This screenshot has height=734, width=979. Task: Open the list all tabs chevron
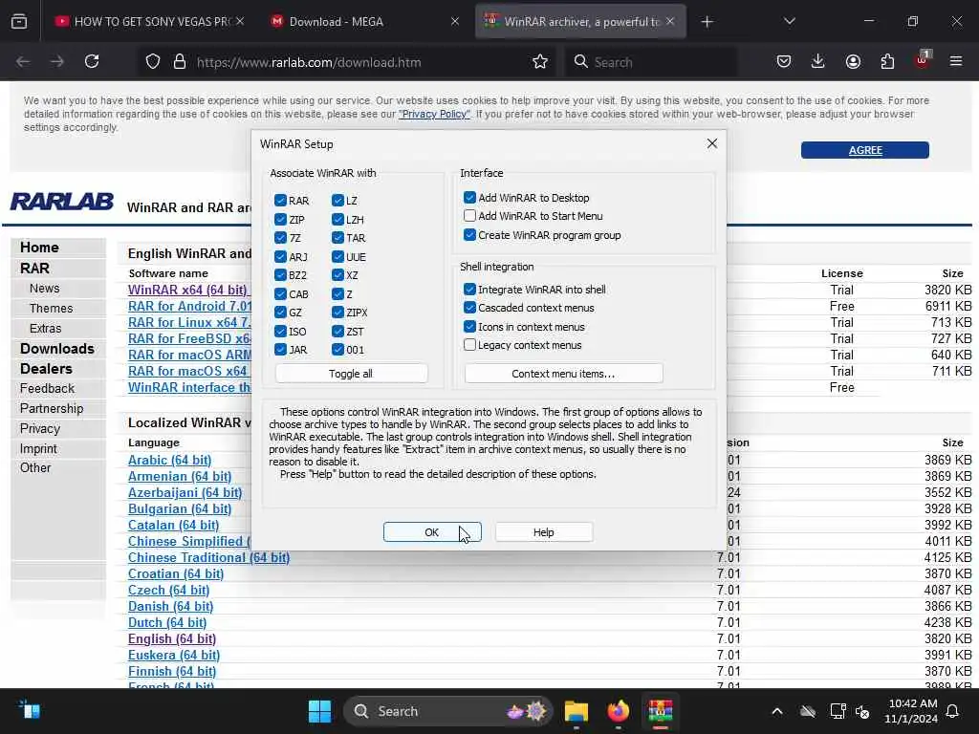[789, 21]
